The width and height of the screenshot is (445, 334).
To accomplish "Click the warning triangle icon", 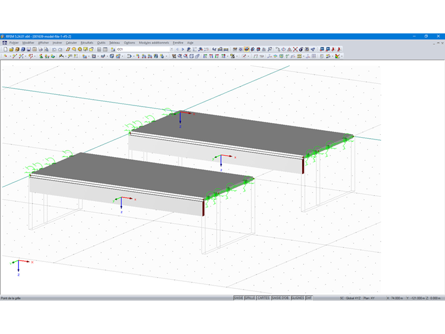I will [x=289, y=49].
